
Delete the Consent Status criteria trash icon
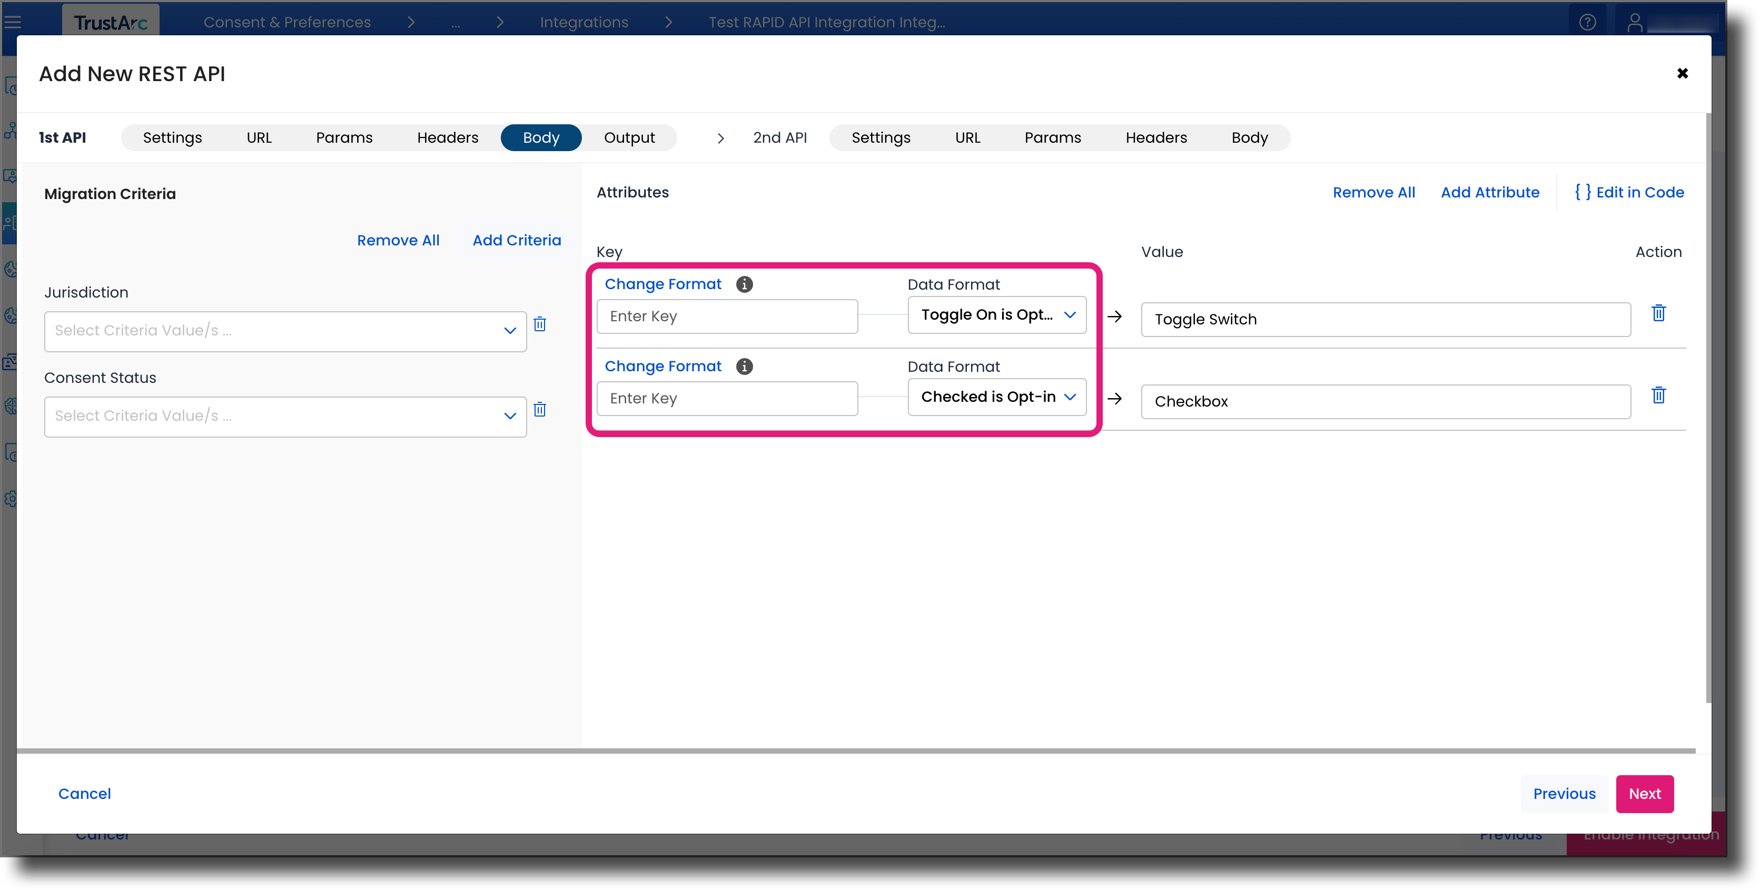pyautogui.click(x=540, y=409)
